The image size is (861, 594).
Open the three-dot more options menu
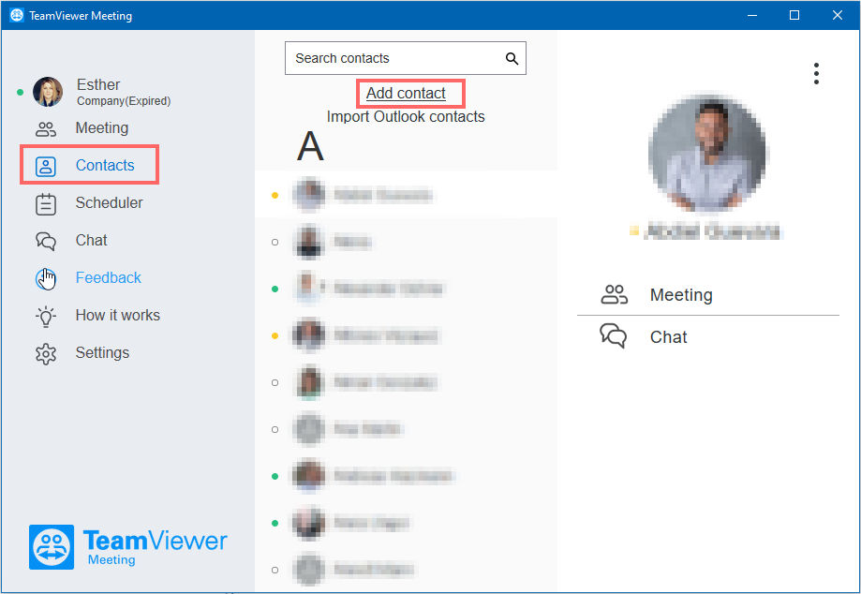click(817, 74)
